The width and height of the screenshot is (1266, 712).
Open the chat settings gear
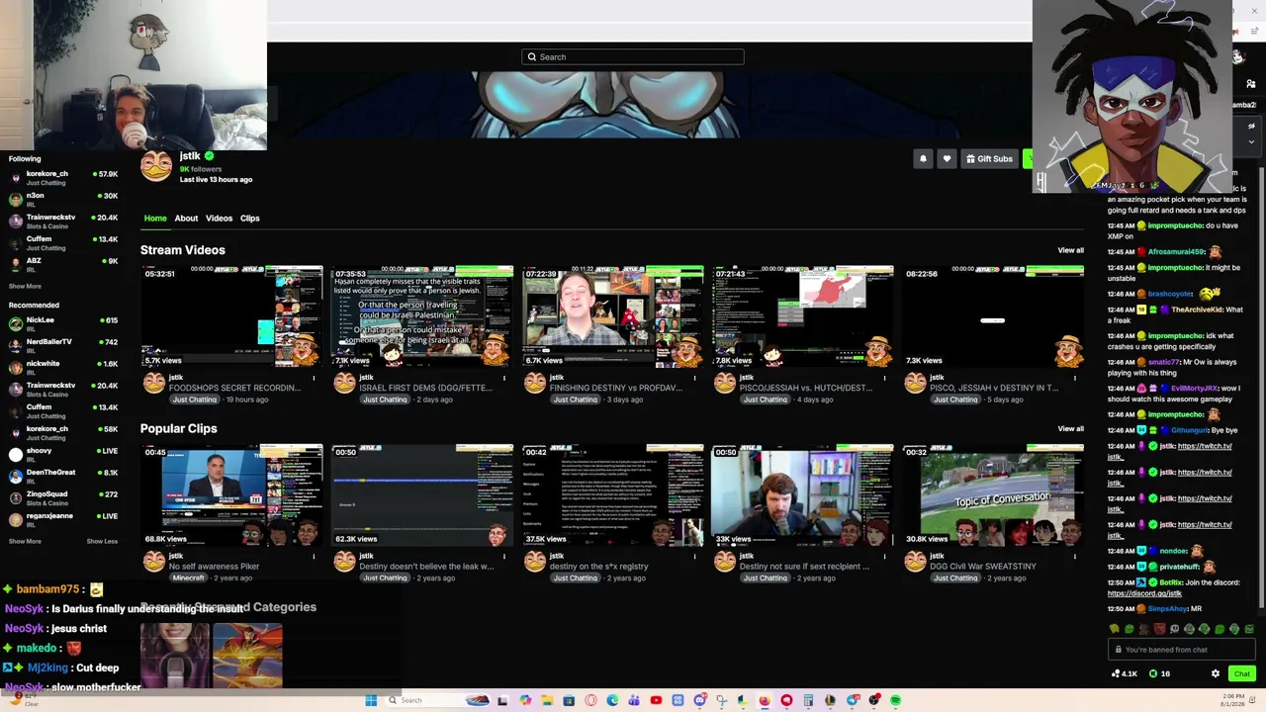[x=1216, y=673]
